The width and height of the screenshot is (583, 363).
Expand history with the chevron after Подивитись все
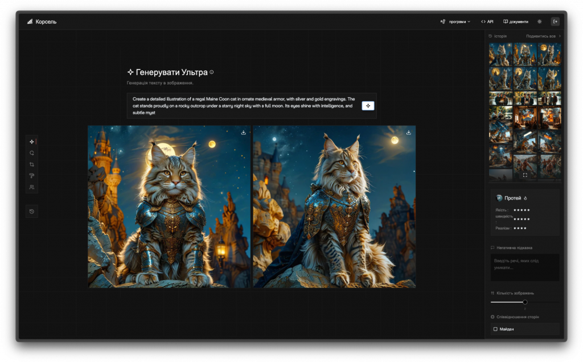(x=560, y=36)
